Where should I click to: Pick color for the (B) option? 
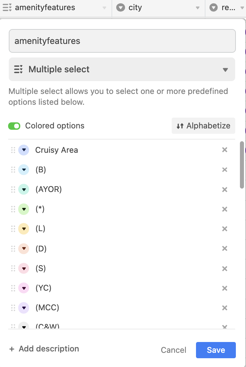(24, 170)
